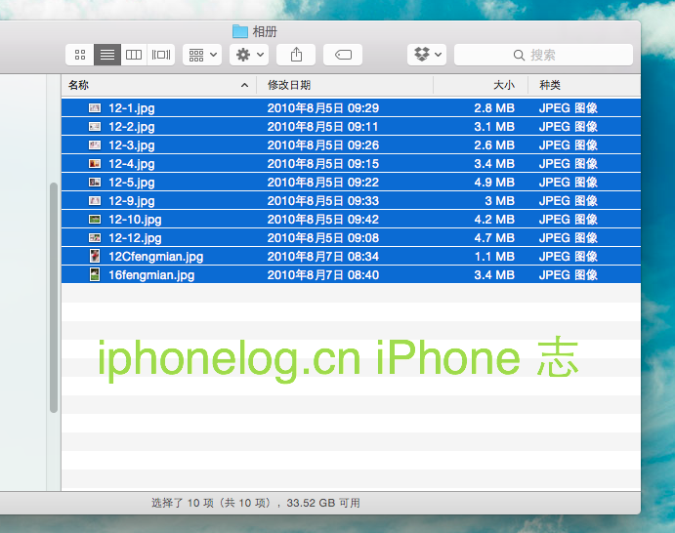Sort by 种类 column header
Screen dimensions: 675x533
[584, 85]
